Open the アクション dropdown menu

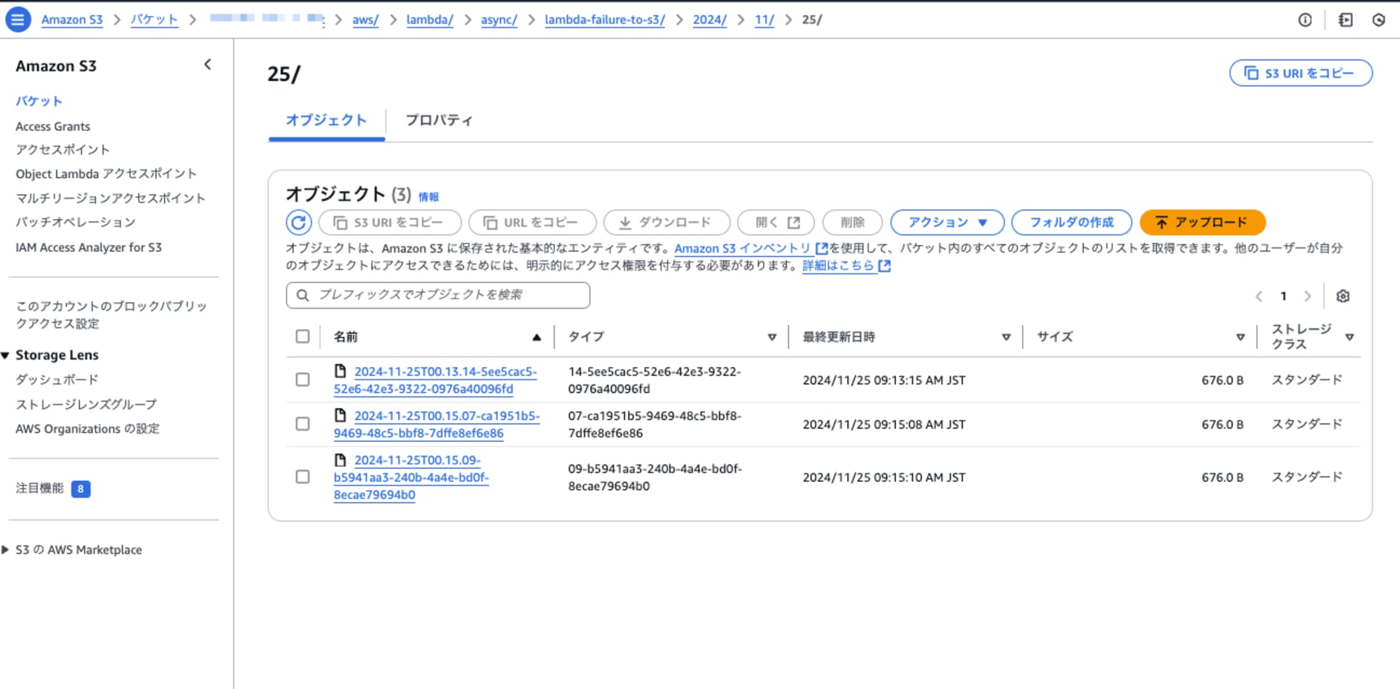pos(947,223)
